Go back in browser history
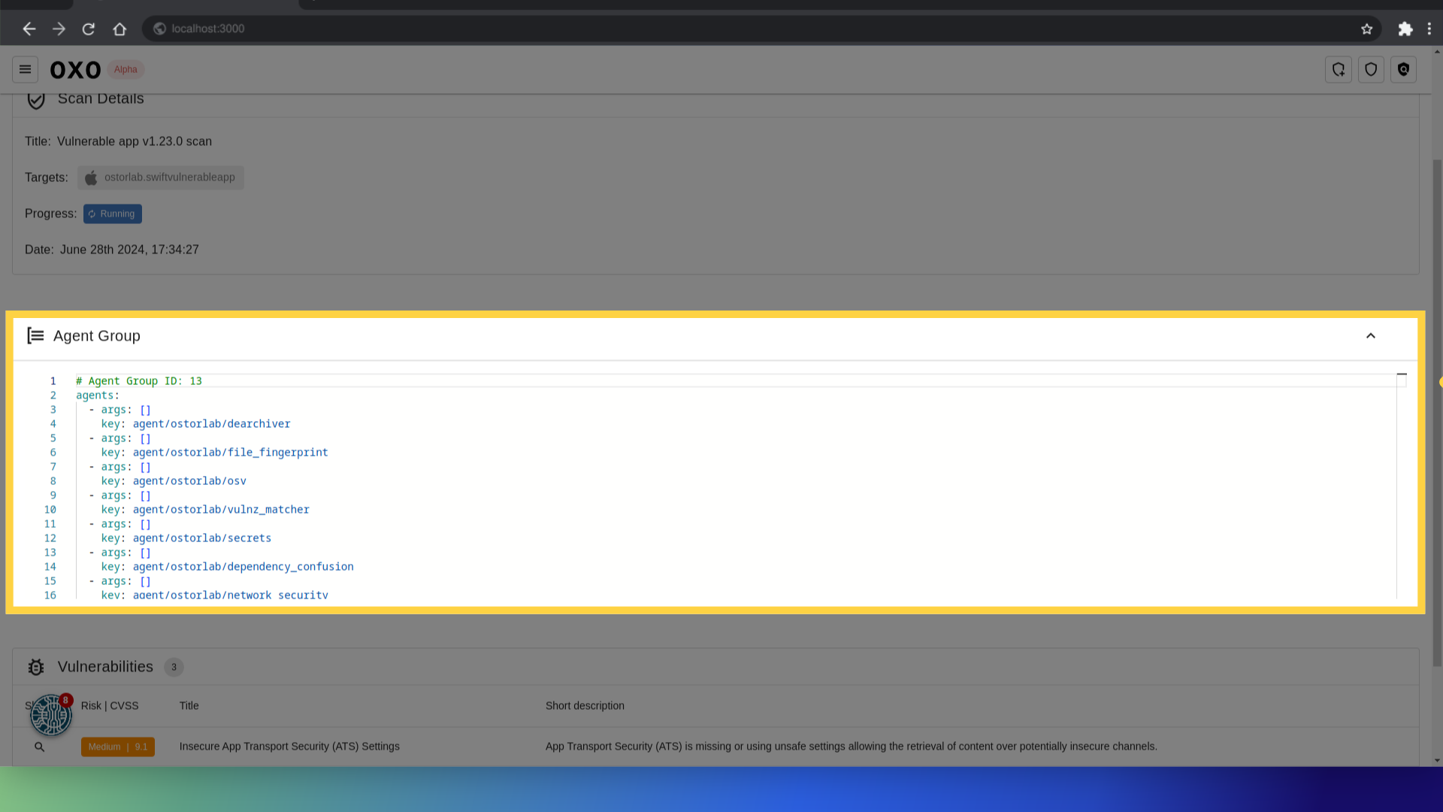Screen dimensions: 1443x812 pos(29,29)
